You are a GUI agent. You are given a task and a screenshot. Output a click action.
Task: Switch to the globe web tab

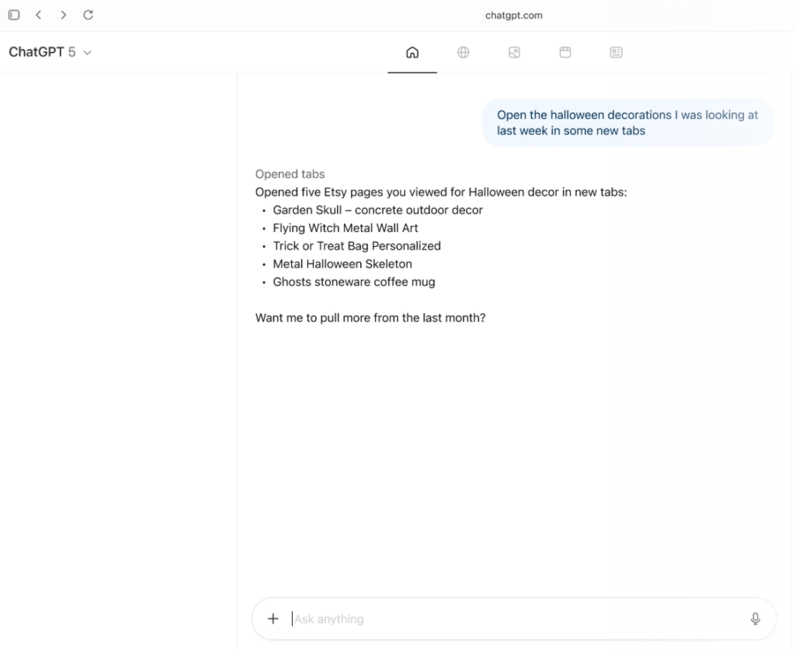coord(463,53)
